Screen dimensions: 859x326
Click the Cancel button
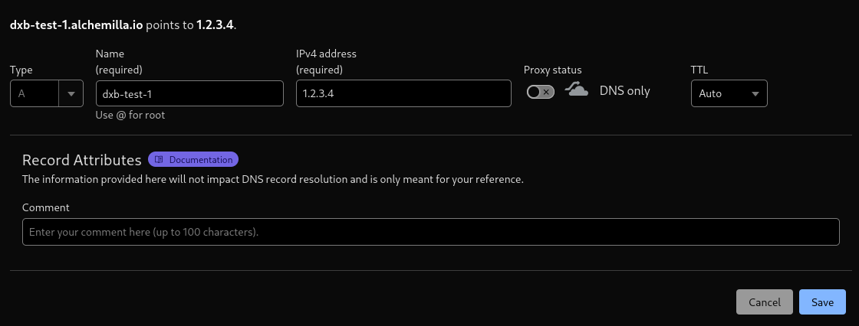click(x=764, y=302)
